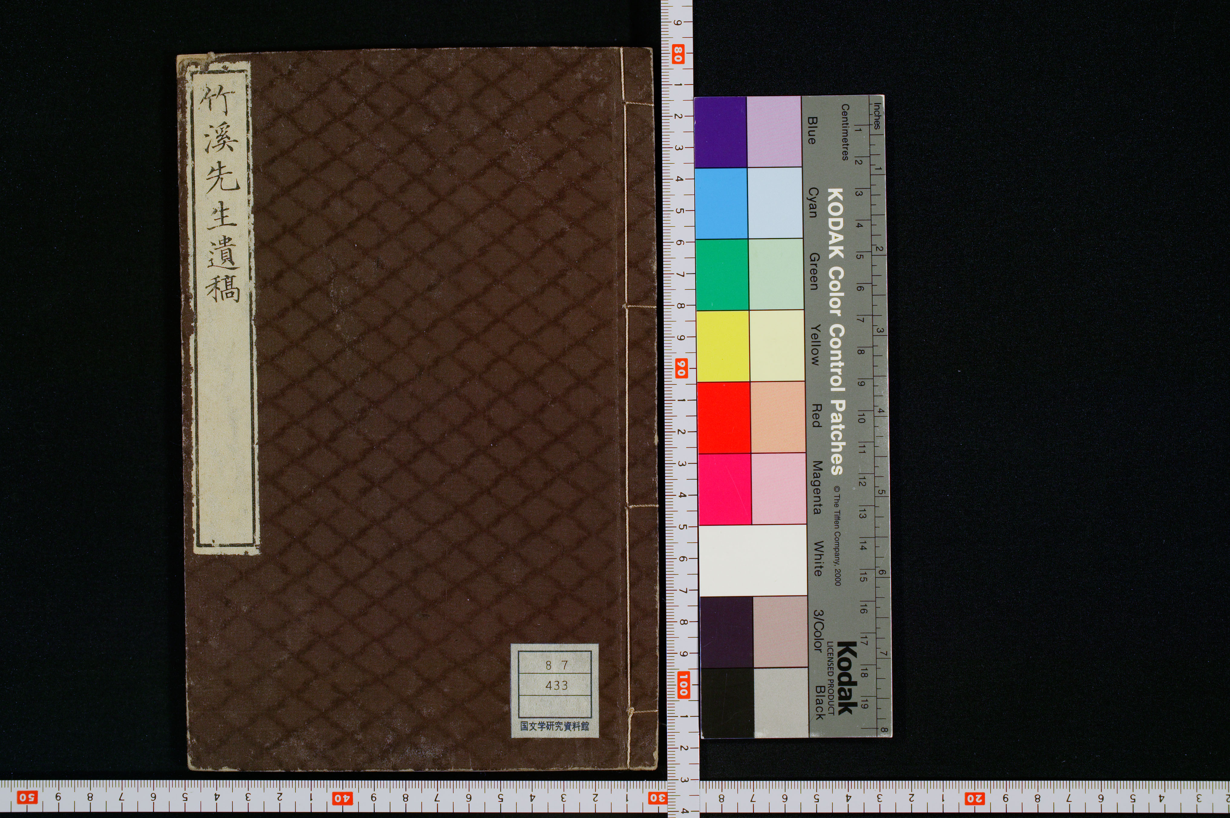Click the solid black color patch
The height and width of the screenshot is (818, 1230).
pos(727,703)
